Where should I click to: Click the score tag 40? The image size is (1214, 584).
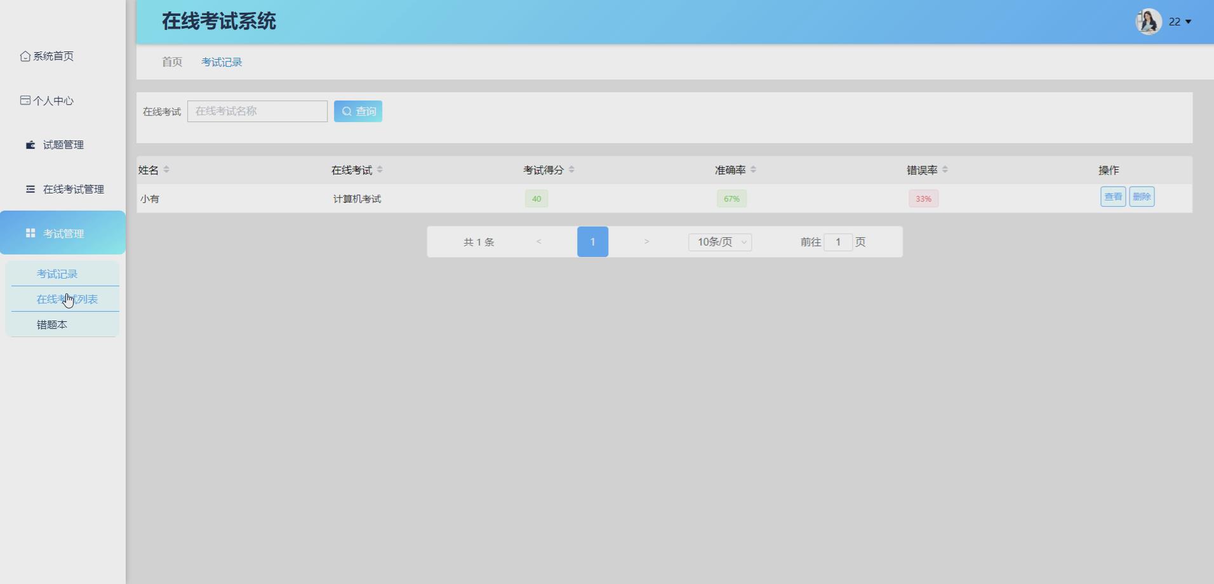(537, 199)
